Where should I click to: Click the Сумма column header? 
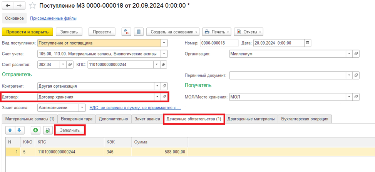tap(159, 142)
